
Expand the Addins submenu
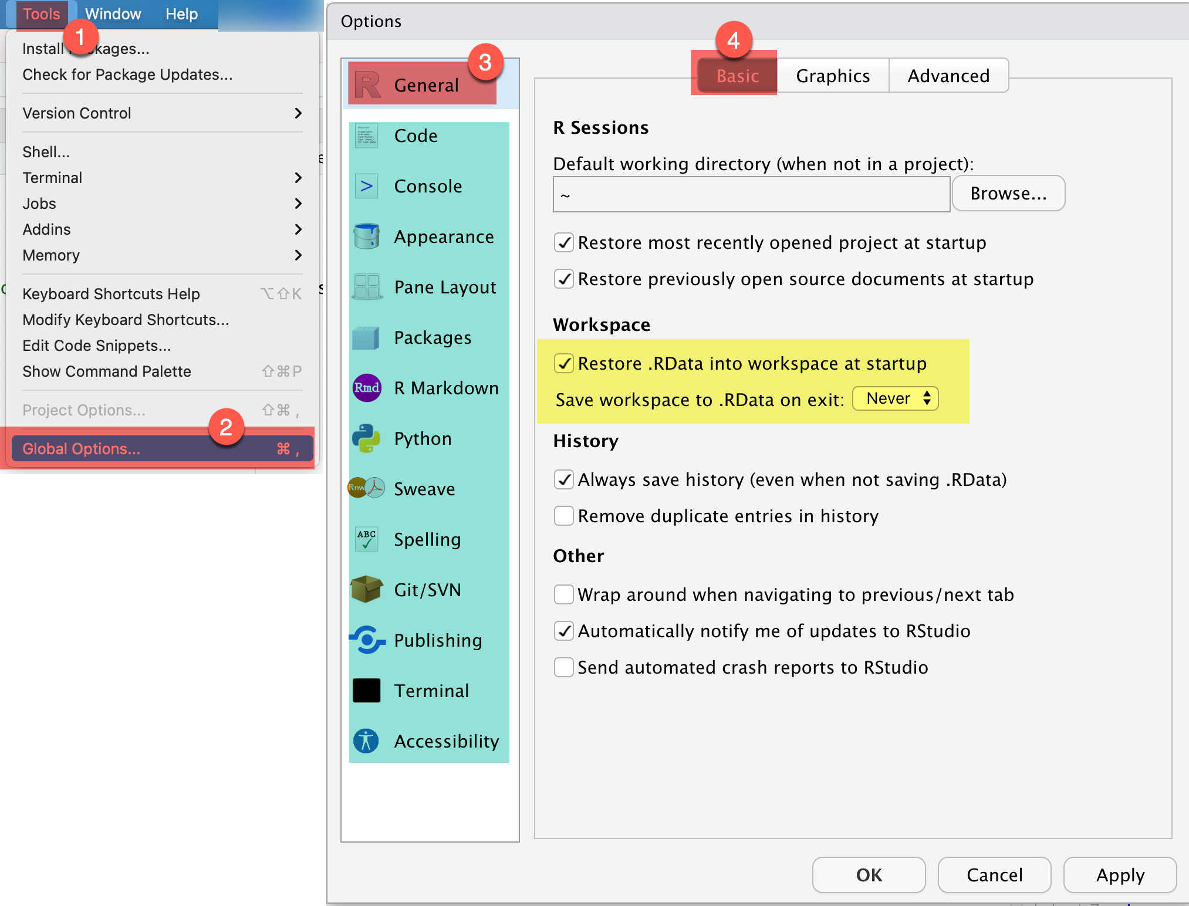[163, 229]
